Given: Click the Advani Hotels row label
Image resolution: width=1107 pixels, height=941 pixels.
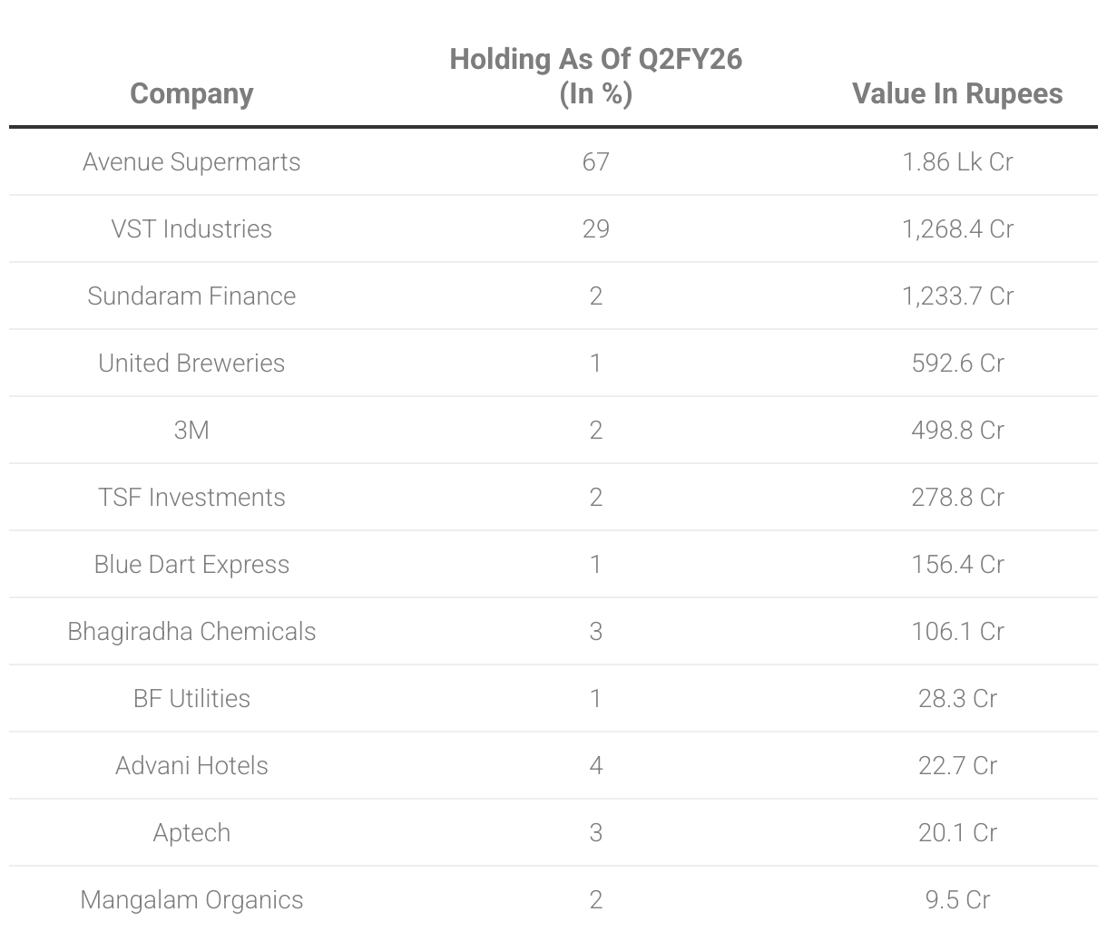Looking at the screenshot, I should (191, 765).
